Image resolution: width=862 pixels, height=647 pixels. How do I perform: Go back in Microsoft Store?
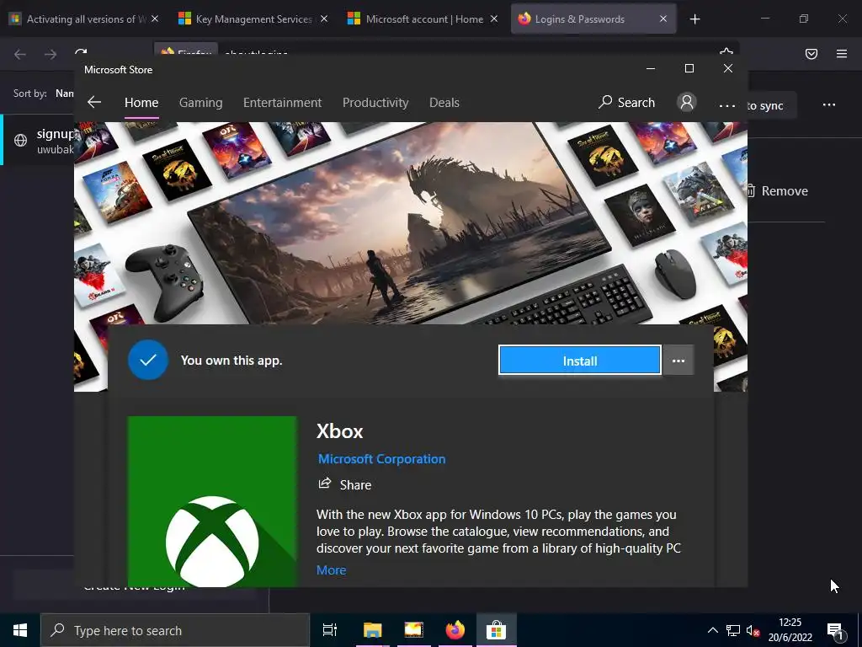[x=94, y=102]
